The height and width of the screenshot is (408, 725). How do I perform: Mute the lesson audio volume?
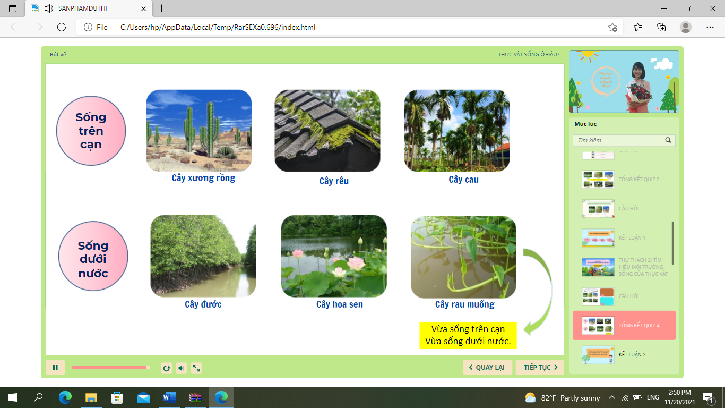182,368
